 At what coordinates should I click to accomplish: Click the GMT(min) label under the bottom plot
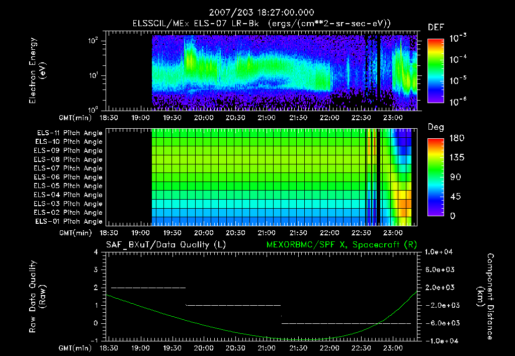(75, 348)
